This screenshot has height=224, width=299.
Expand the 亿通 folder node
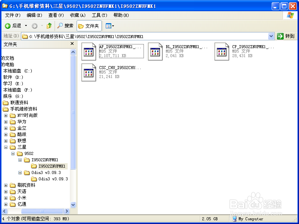tap(6, 204)
